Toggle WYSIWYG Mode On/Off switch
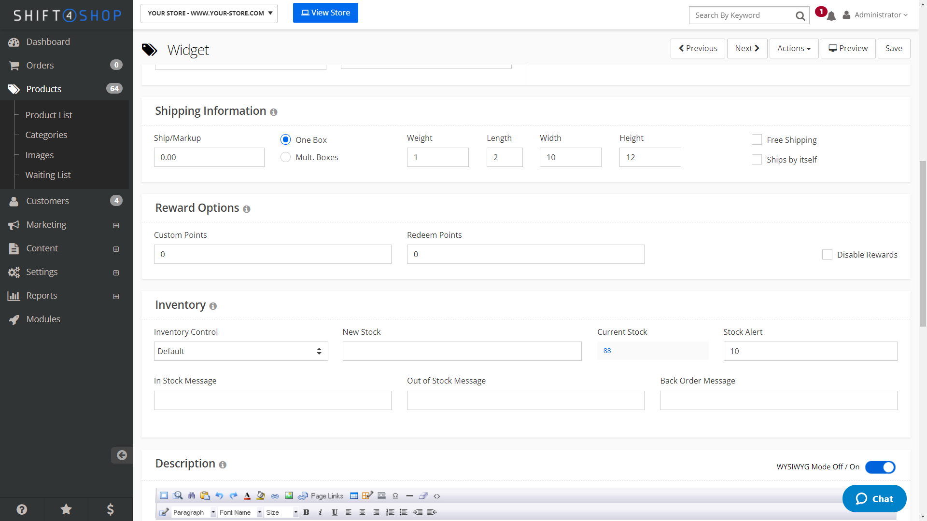Viewport: 927px width, 521px height. [x=881, y=467]
